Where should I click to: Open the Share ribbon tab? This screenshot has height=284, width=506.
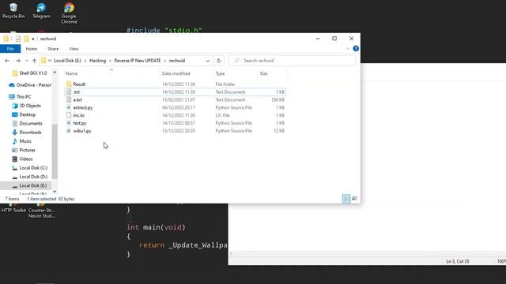pyautogui.click(x=53, y=49)
